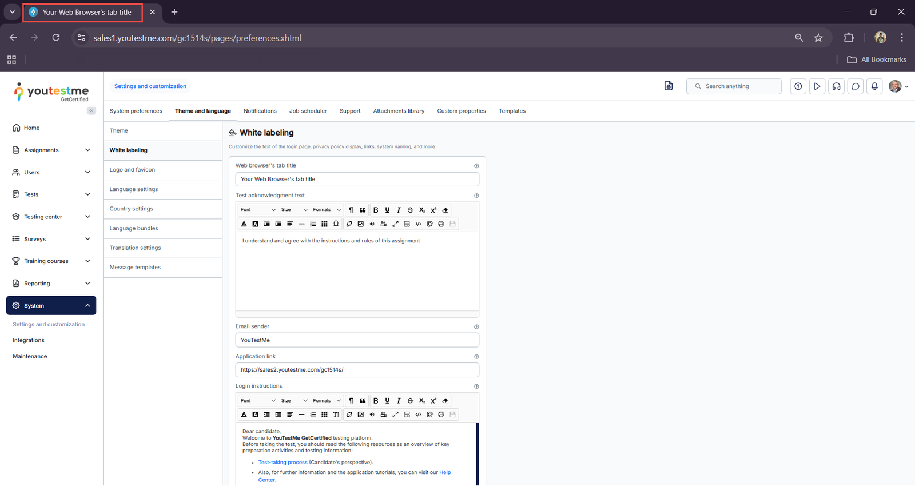Click the headset support icon in header

[836, 86]
